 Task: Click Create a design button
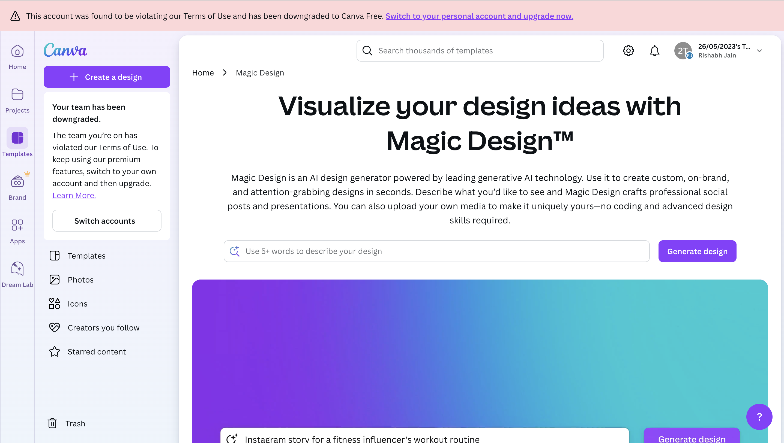(107, 77)
